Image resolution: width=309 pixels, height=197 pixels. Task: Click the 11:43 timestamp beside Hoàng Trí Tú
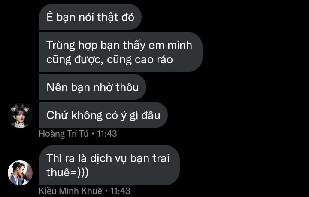pyautogui.click(x=107, y=134)
